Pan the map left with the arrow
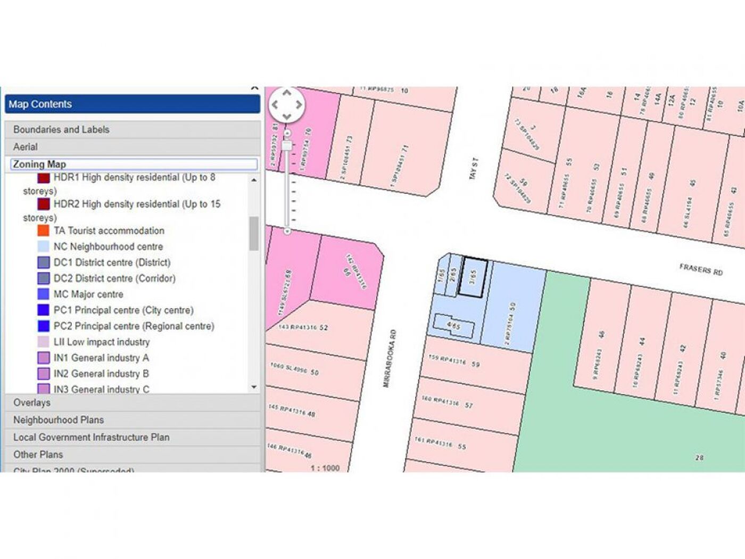745x559 pixels. click(x=275, y=105)
